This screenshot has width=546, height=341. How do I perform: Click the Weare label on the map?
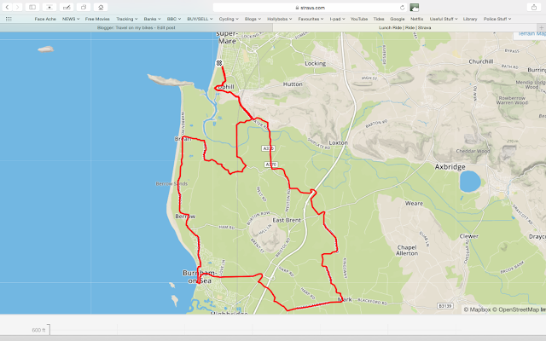pyautogui.click(x=414, y=204)
